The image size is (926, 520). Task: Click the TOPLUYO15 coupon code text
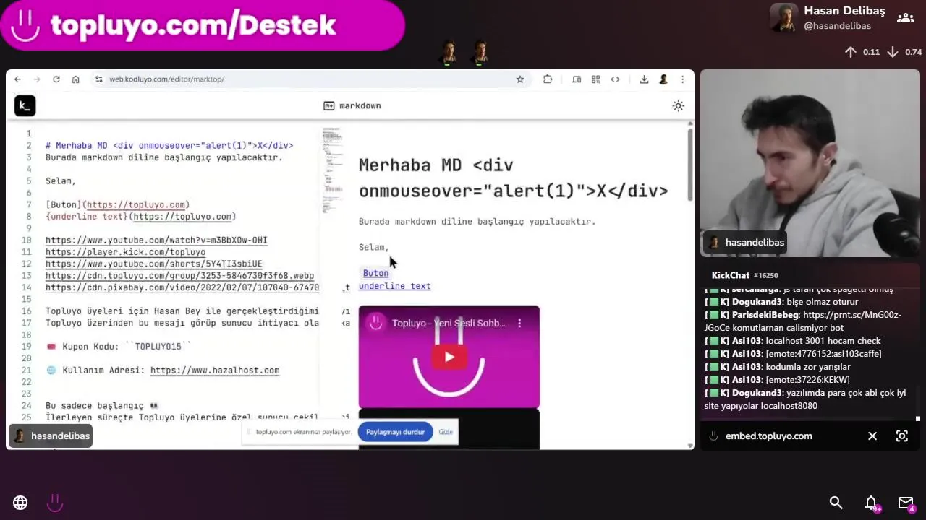158,347
